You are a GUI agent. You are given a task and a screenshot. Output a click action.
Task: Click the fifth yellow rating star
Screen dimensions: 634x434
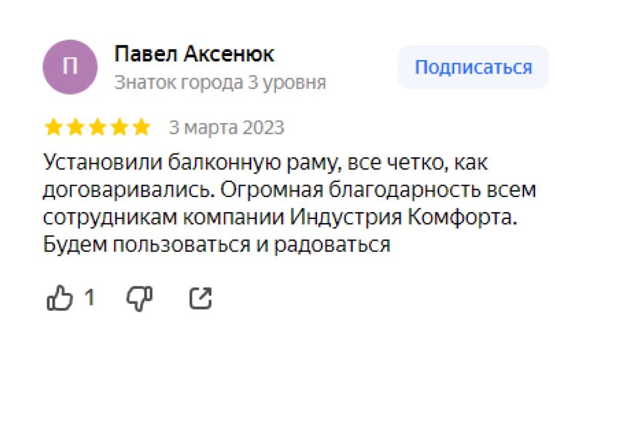[141, 128]
